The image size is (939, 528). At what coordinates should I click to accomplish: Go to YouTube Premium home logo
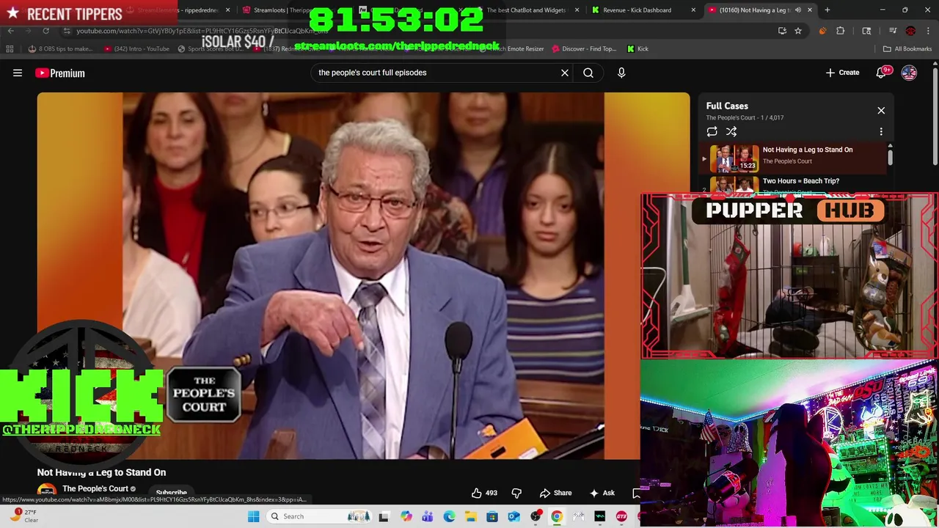[x=60, y=73]
